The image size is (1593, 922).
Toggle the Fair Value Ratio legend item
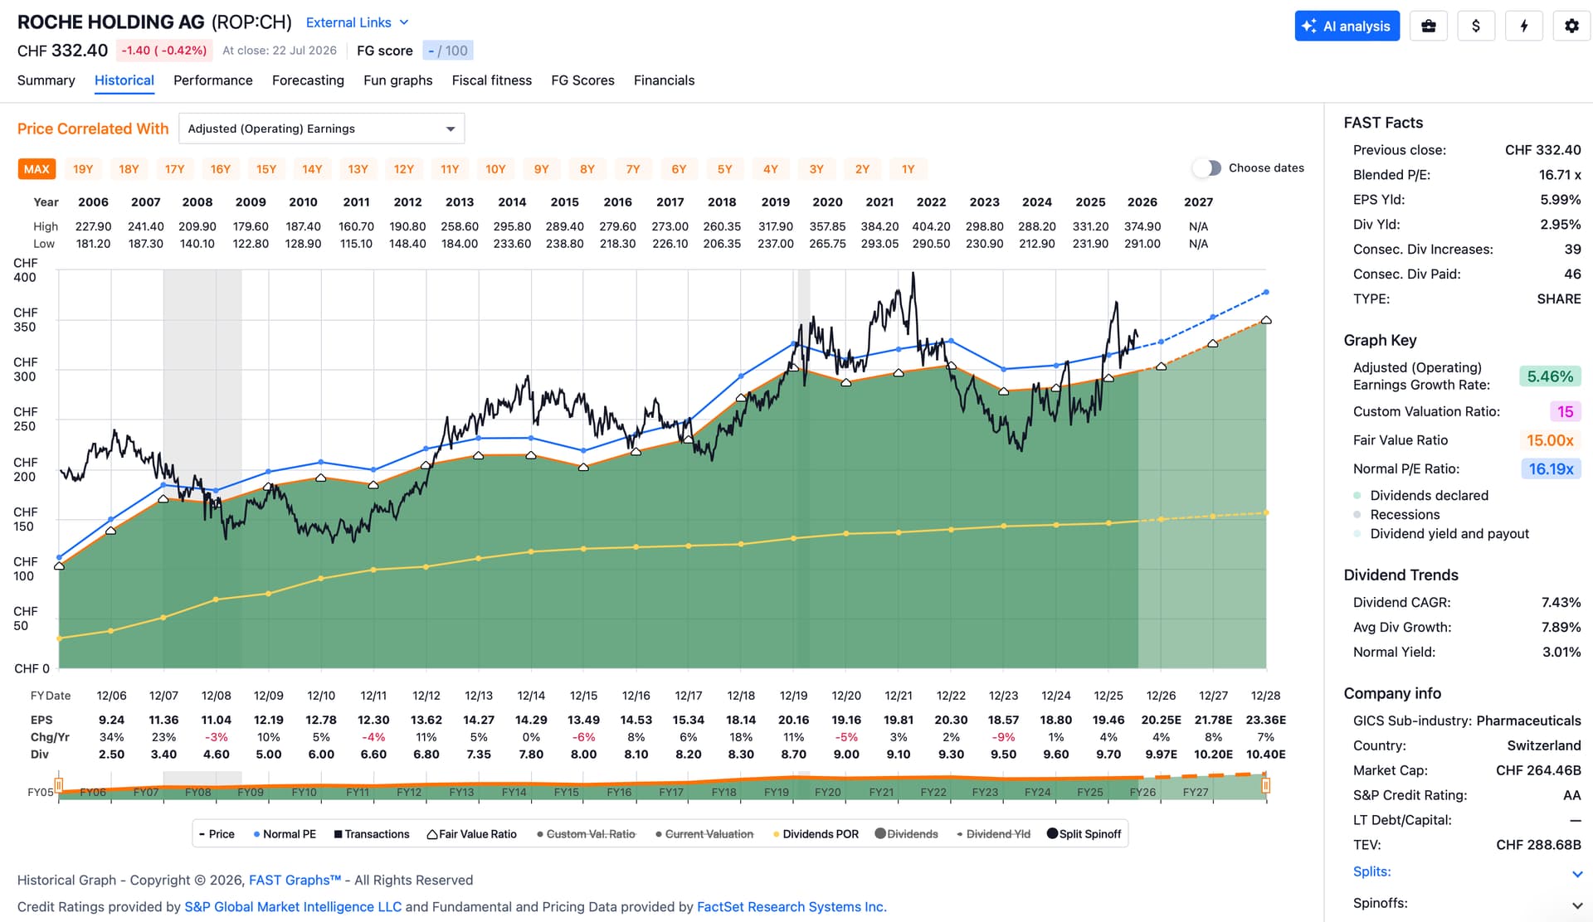(472, 834)
